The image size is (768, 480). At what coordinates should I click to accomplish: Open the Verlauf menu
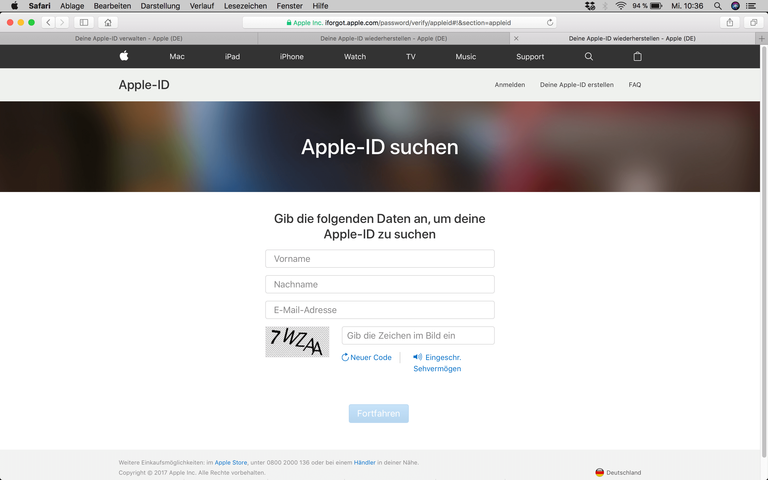click(x=202, y=6)
